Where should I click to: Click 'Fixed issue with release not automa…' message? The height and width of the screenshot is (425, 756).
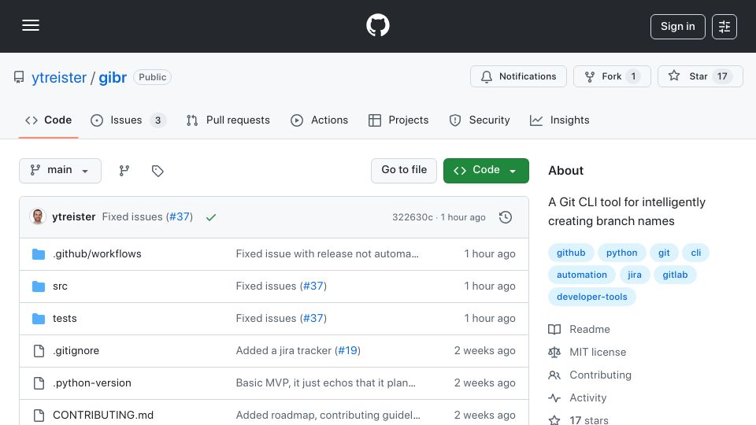coord(328,254)
